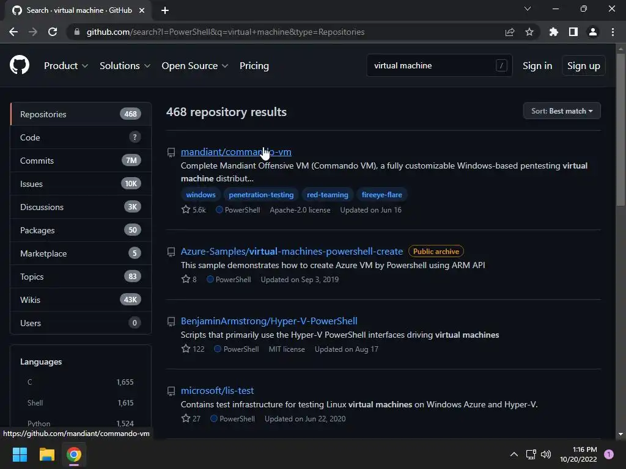The height and width of the screenshot is (469, 626).
Task: Open the Windows Start menu
Action: coord(20,454)
